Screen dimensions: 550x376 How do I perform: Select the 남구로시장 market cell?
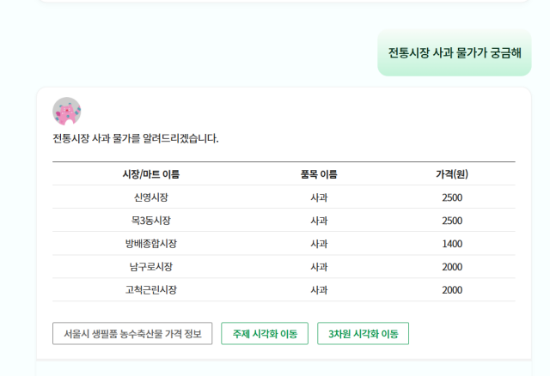pos(150,267)
